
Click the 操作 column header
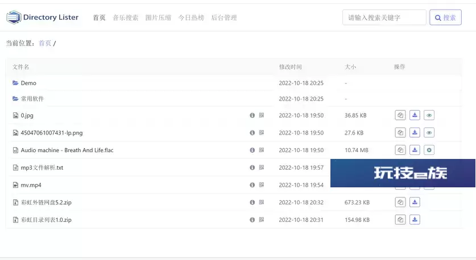(399, 67)
